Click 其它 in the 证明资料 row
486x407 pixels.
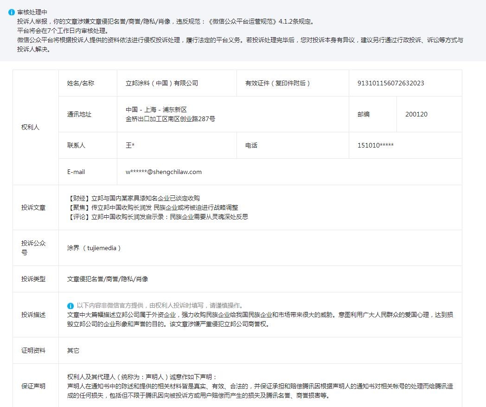[x=73, y=350]
